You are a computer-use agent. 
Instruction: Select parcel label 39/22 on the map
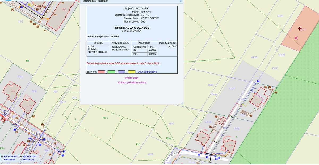pyautogui.click(x=214, y=94)
